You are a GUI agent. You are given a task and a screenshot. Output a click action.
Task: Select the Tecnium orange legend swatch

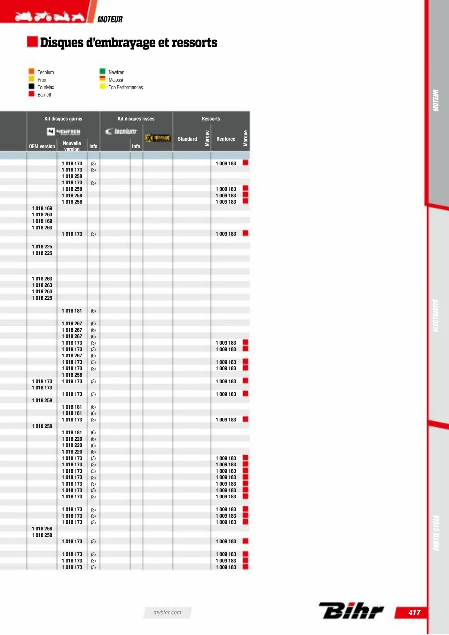pos(31,71)
